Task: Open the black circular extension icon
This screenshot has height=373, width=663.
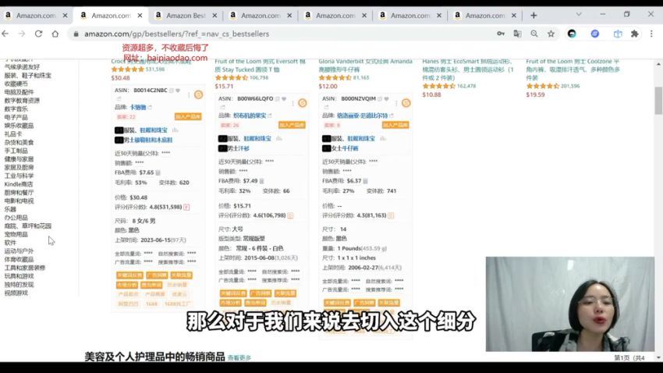Action: point(572,34)
